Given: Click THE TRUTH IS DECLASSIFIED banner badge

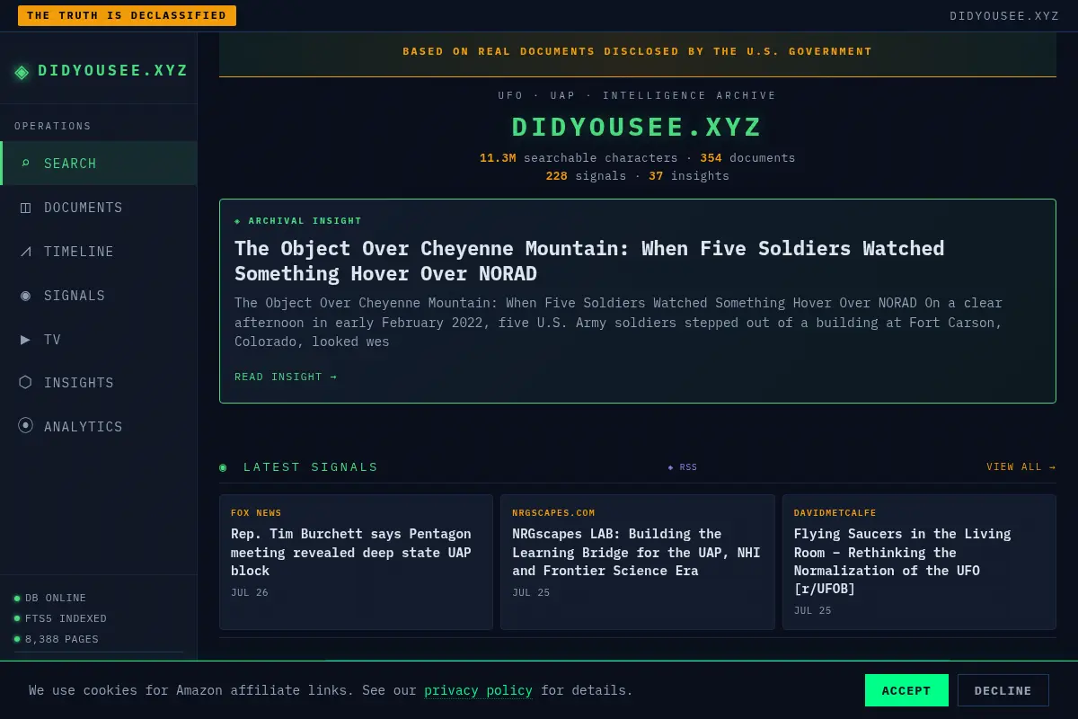Looking at the screenshot, I should pyautogui.click(x=127, y=15).
